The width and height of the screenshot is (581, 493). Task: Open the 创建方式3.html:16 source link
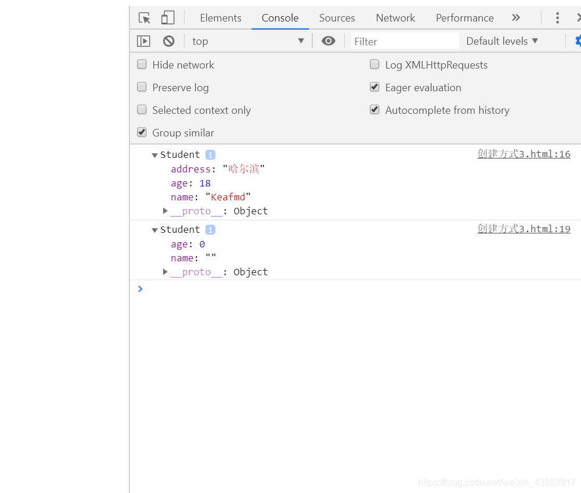coord(524,154)
